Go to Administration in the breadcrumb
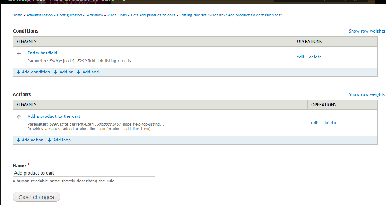Screen dimensions: 386x205 pos(40,15)
